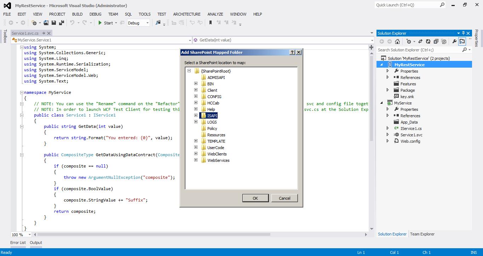Click OK in the mapped folder dialog
The height and width of the screenshot is (256, 483).
point(255,198)
